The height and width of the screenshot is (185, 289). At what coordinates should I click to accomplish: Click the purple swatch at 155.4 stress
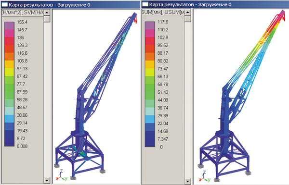point(9,25)
